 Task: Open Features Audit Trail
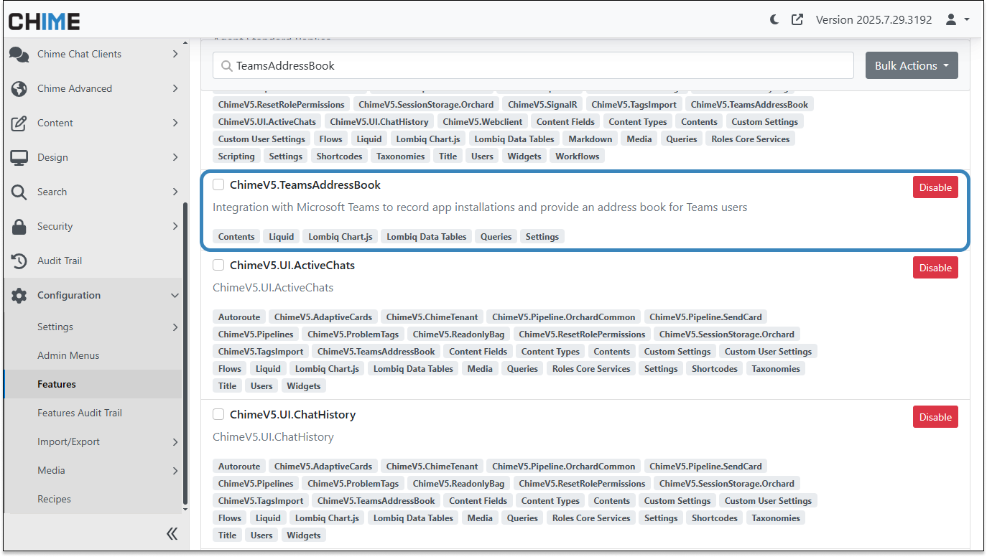pyautogui.click(x=80, y=413)
